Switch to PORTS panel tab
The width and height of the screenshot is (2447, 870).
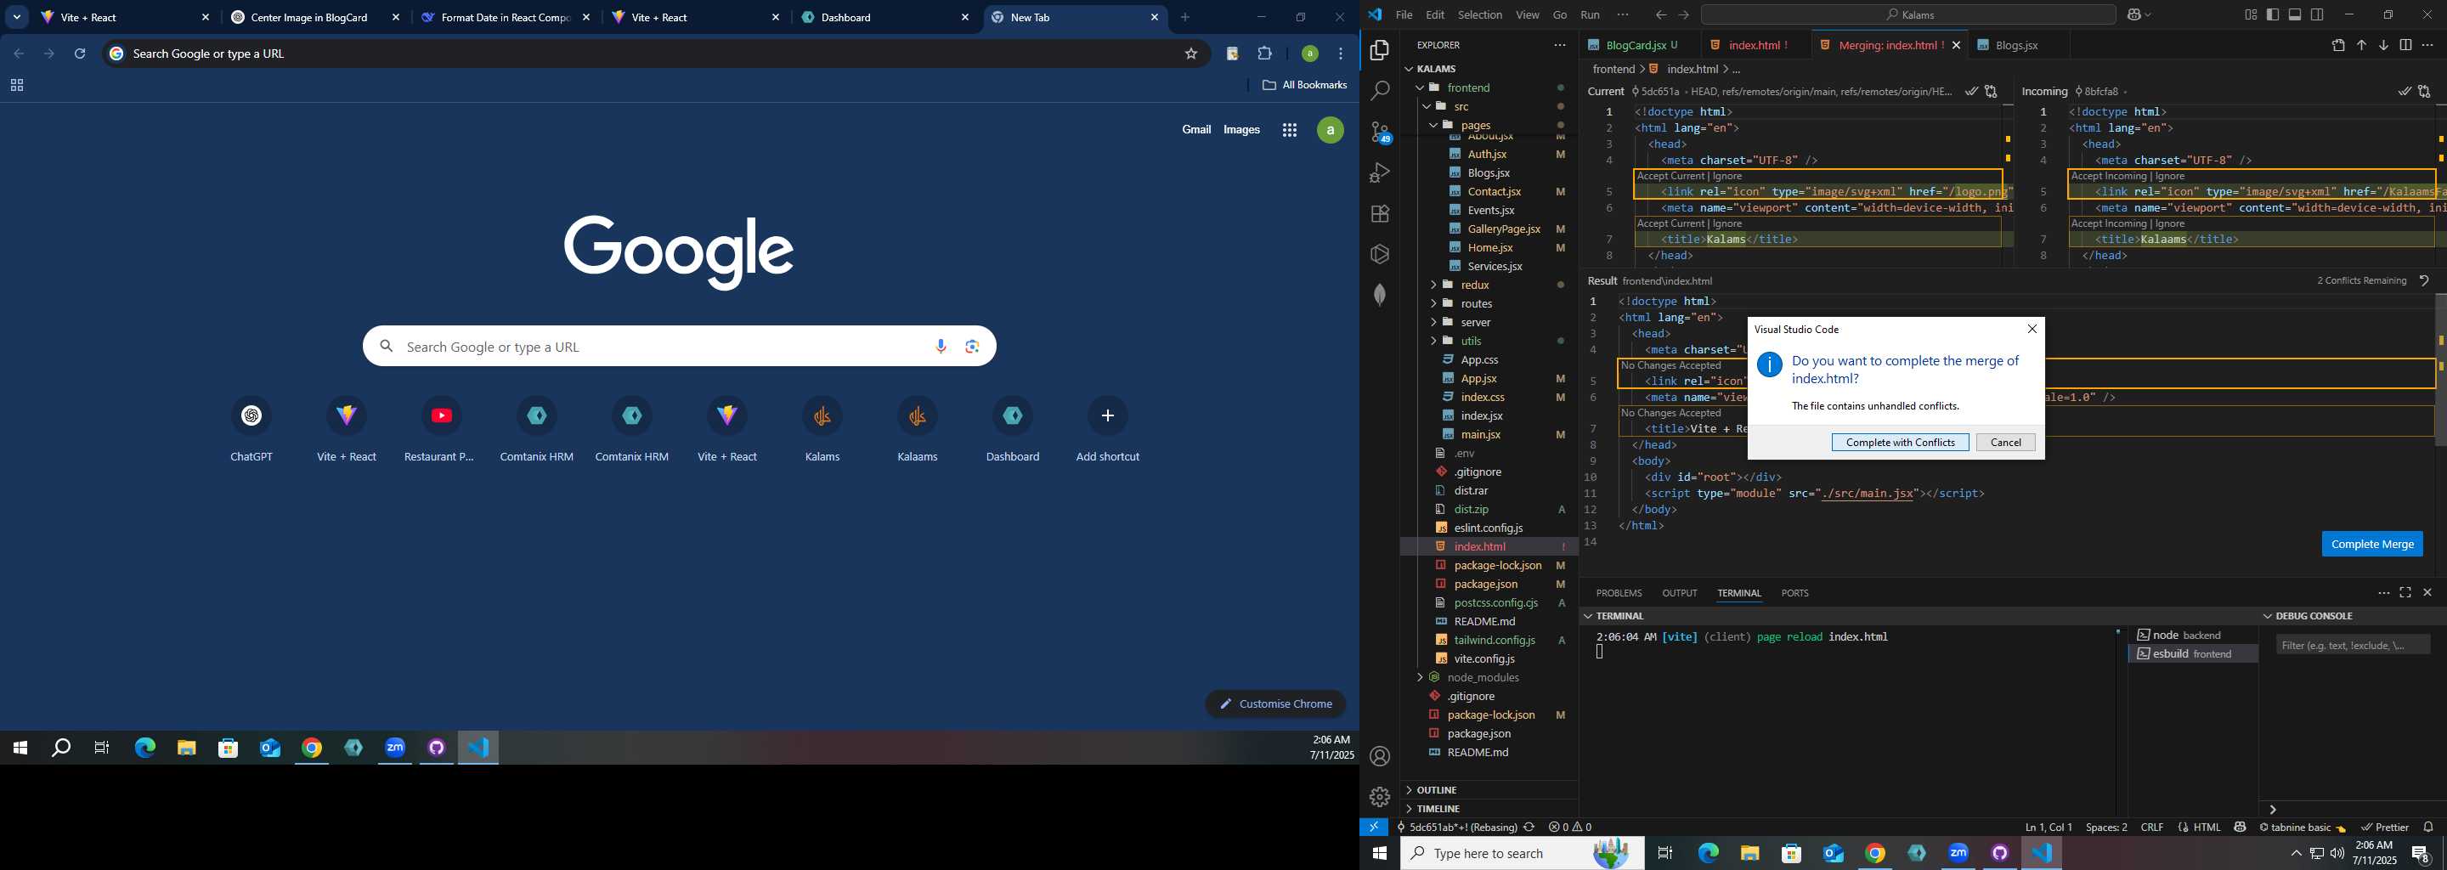(1794, 593)
